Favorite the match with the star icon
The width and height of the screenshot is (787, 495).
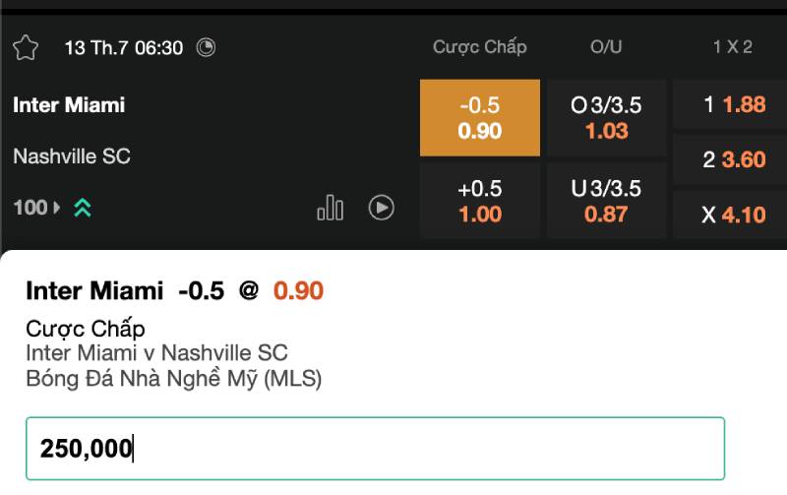click(26, 47)
